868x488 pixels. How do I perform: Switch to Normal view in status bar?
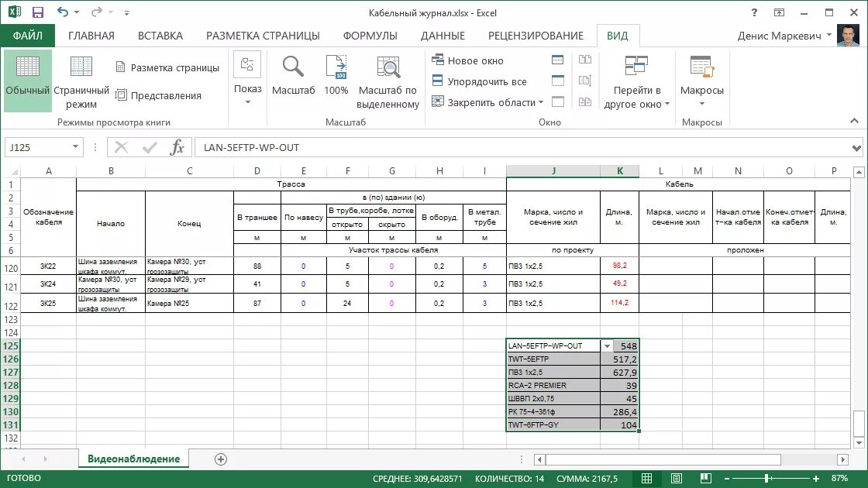coord(646,478)
